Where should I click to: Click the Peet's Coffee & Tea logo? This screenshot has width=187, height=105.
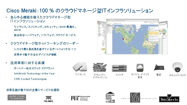click(x=169, y=98)
